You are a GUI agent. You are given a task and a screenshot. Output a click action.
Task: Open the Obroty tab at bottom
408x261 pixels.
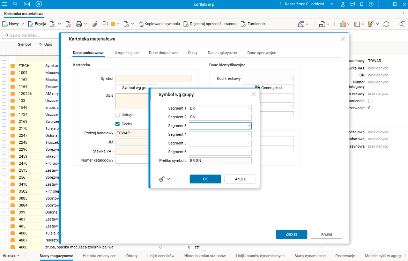coord(132,256)
